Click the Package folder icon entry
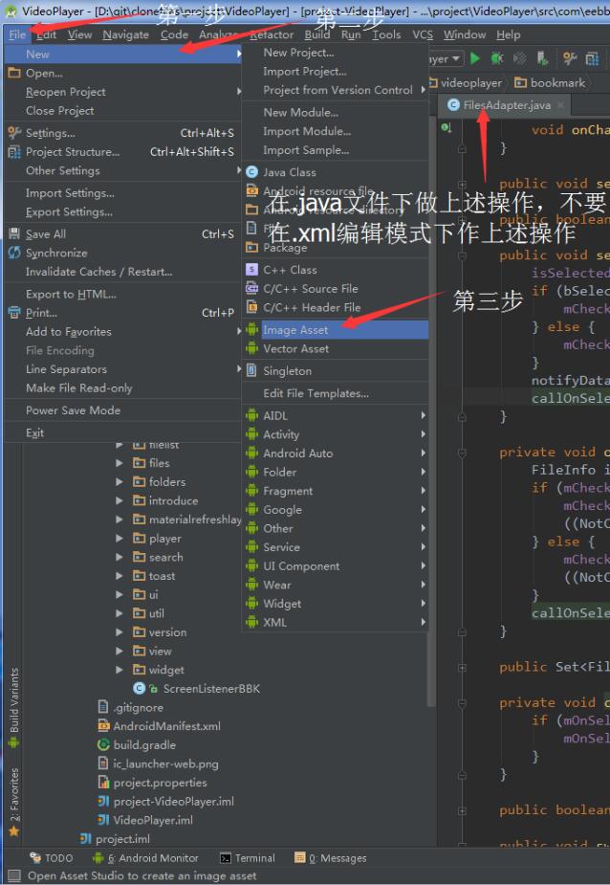 tap(252, 247)
